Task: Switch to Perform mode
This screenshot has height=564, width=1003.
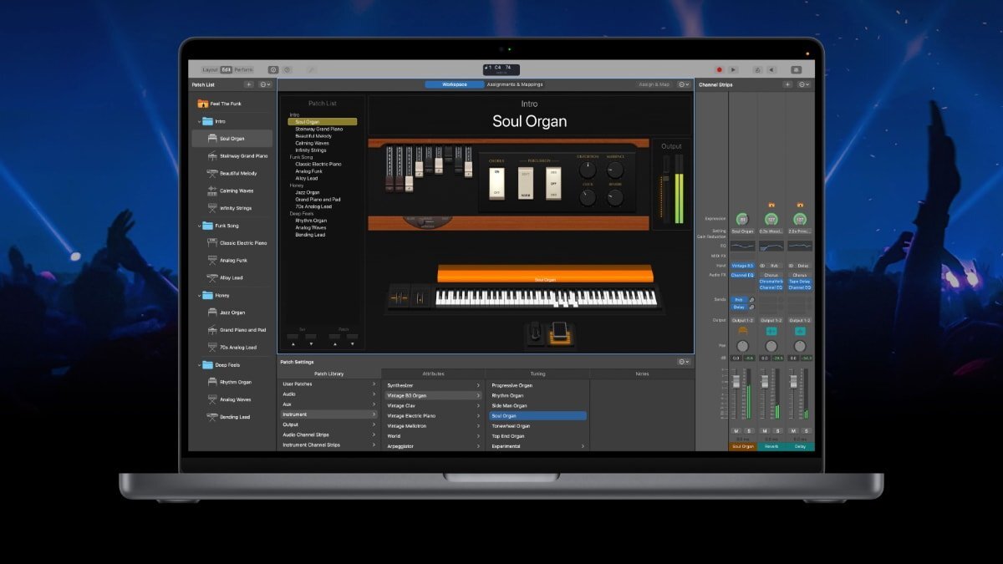Action: [x=243, y=70]
